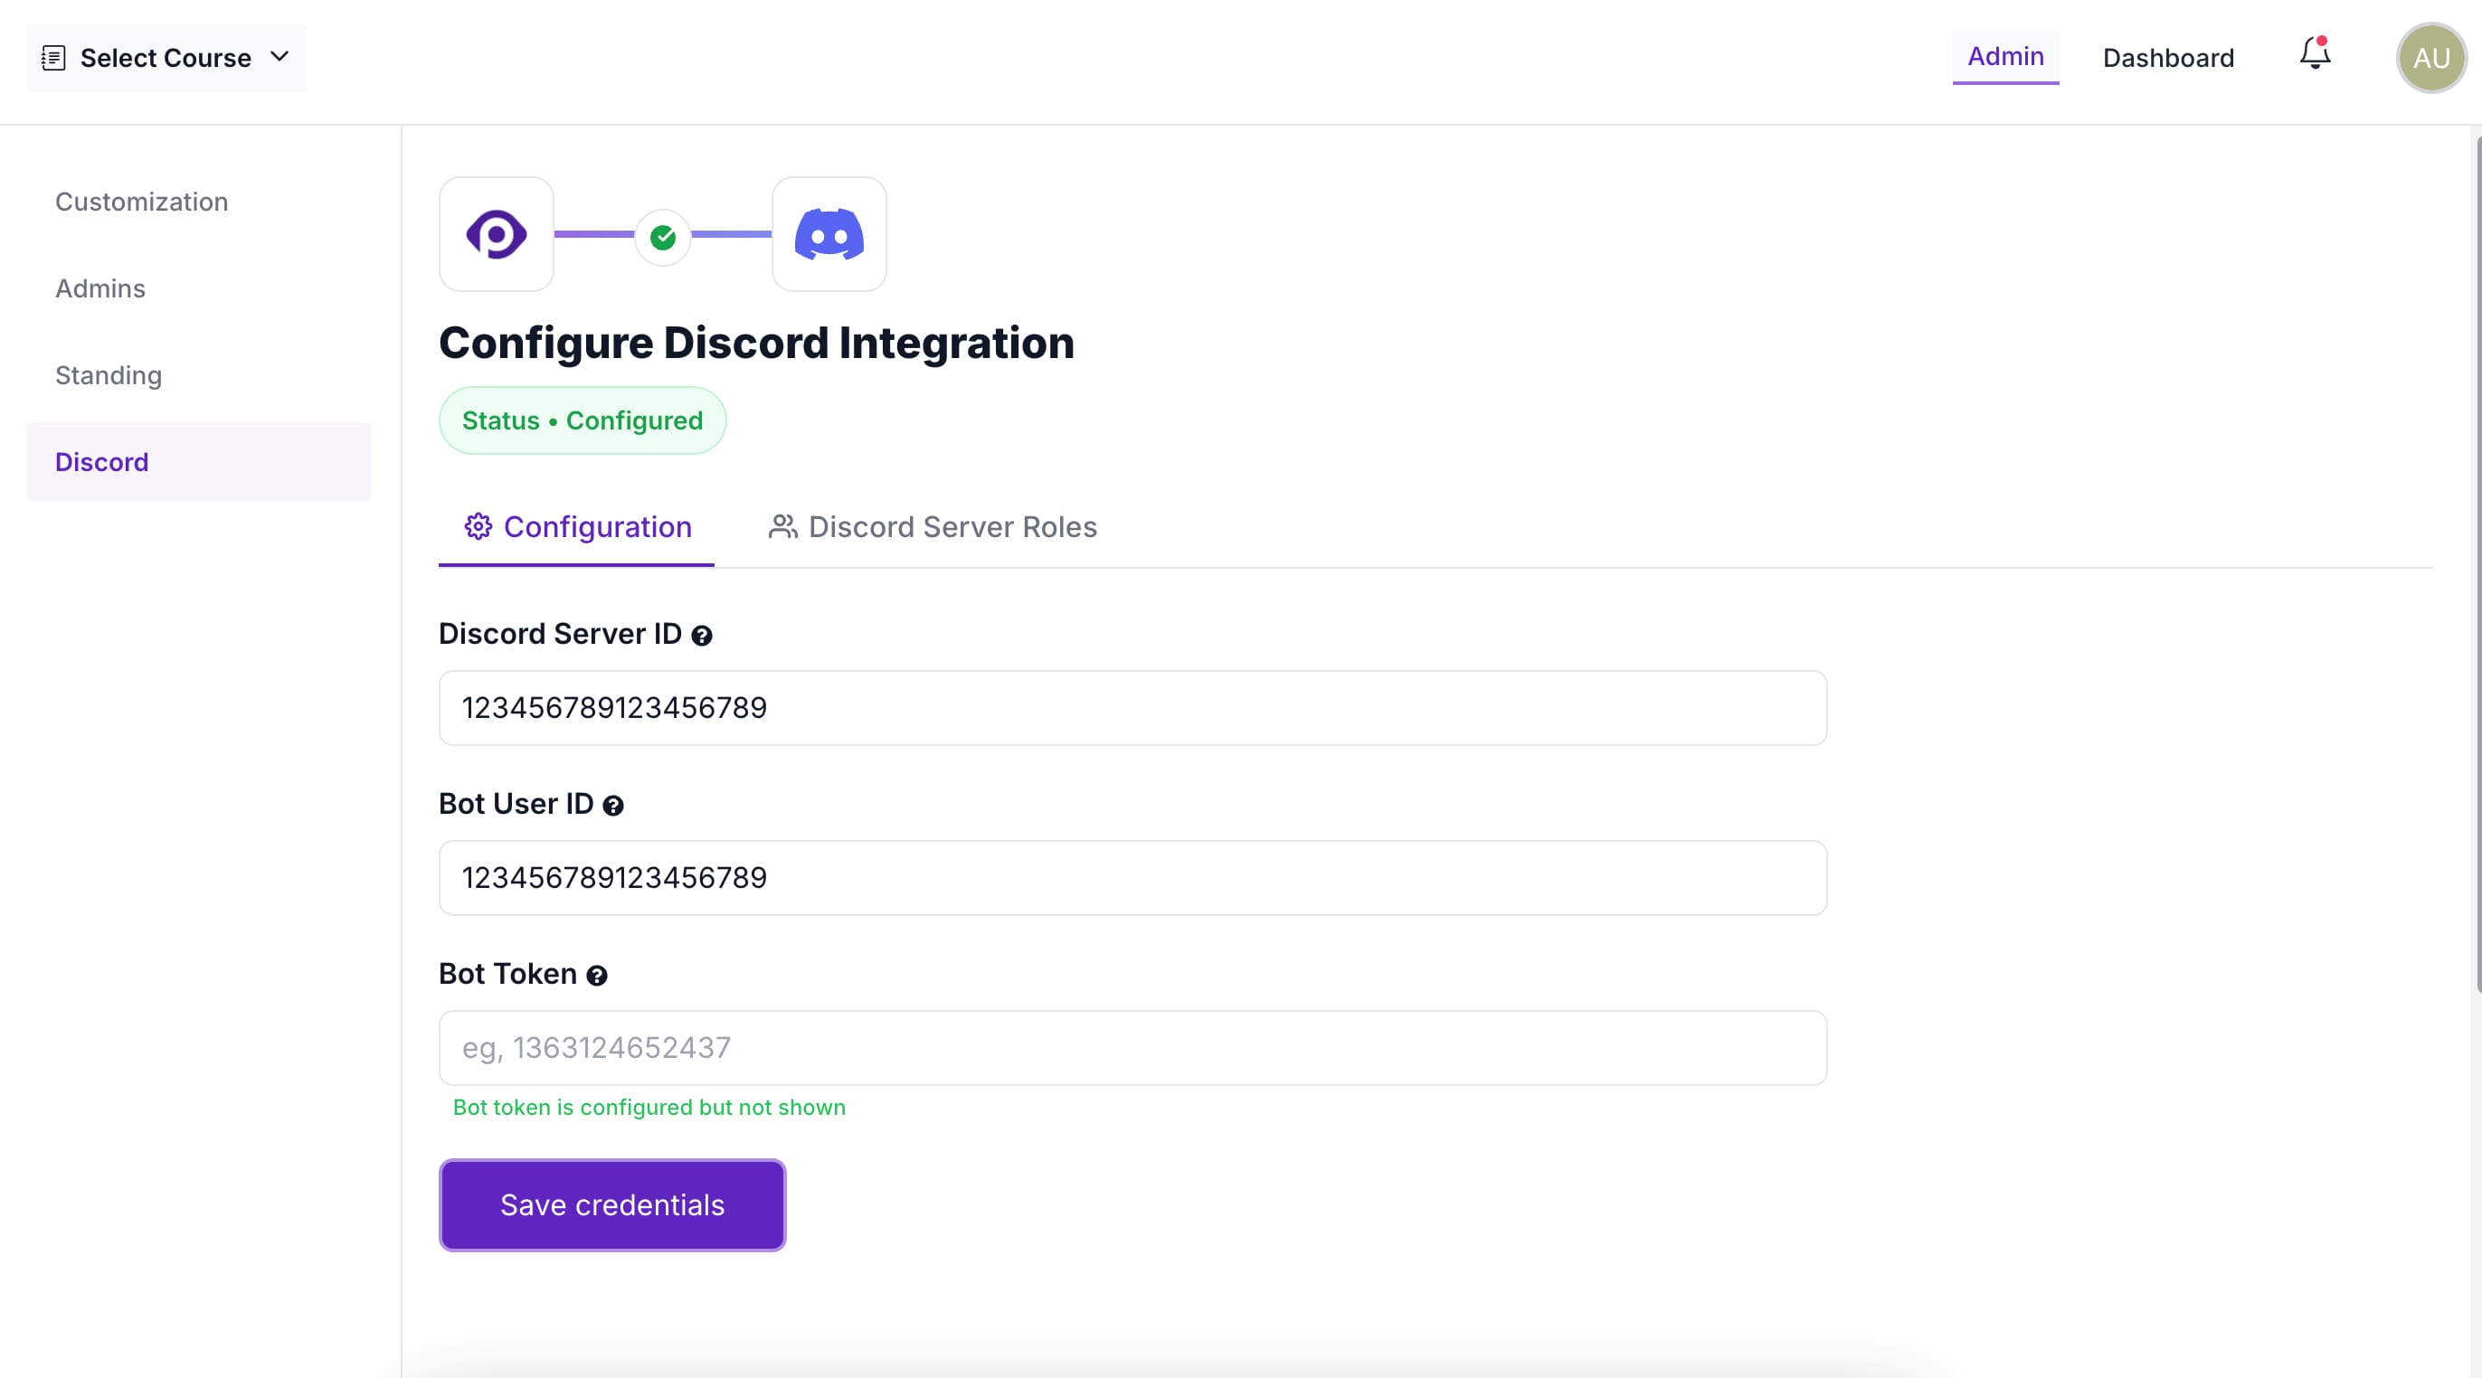Select Admins in the sidebar
The image size is (2482, 1378).
click(x=100, y=288)
